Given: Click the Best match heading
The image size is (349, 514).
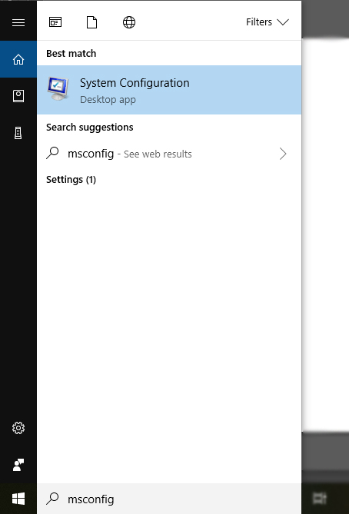Looking at the screenshot, I should click(71, 54).
